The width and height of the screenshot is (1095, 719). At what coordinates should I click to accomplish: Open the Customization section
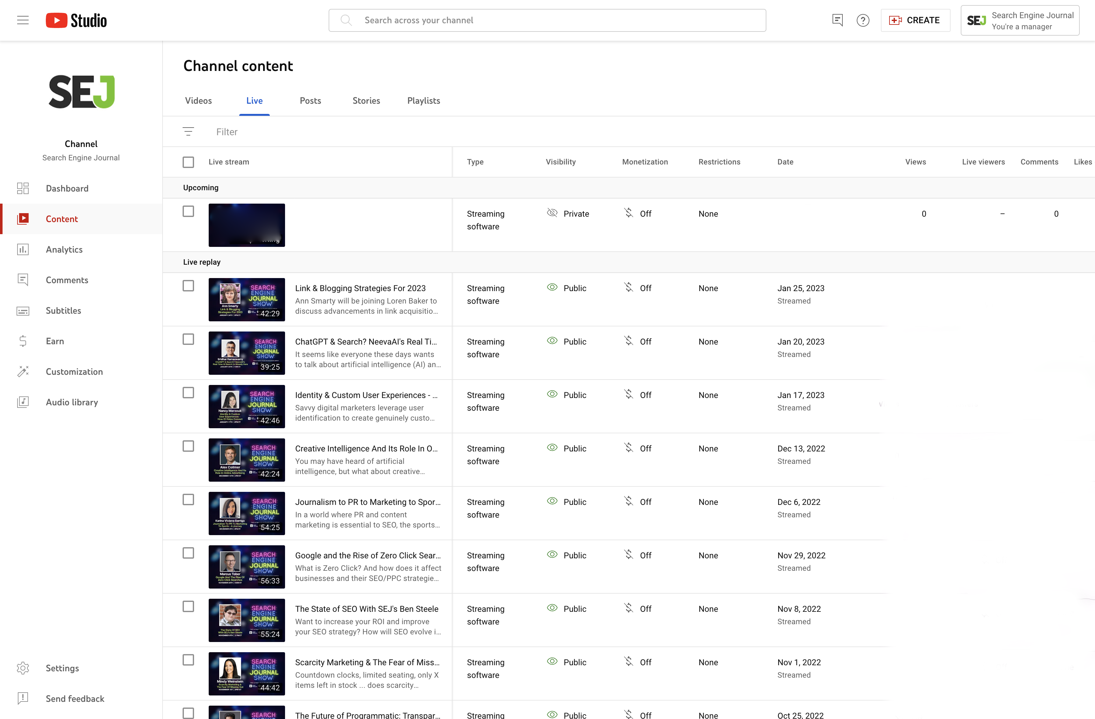pos(74,371)
